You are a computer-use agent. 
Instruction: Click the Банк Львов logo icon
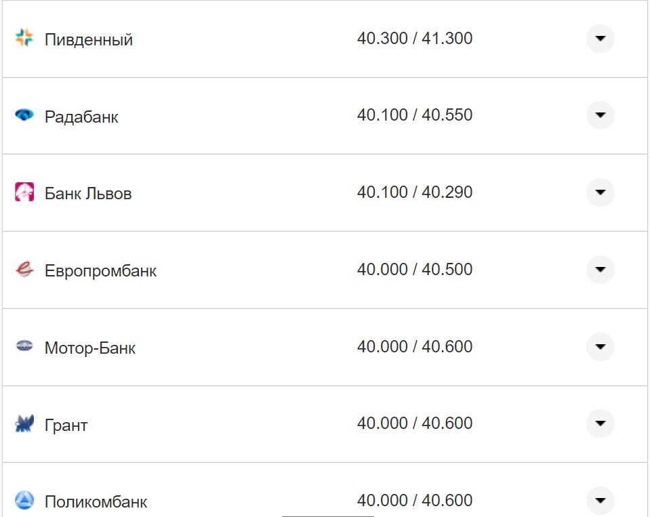click(24, 192)
